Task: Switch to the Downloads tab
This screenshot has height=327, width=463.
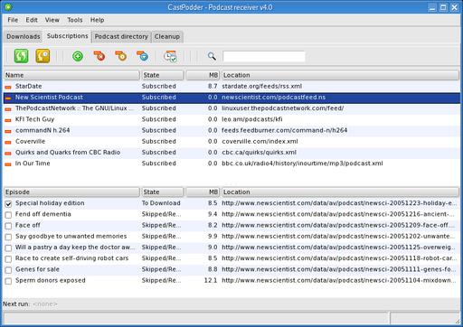Action: (x=24, y=36)
